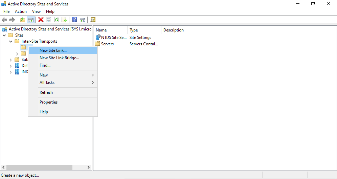Click the Export List toolbar icon
This screenshot has height=179, width=337.
(x=64, y=20)
